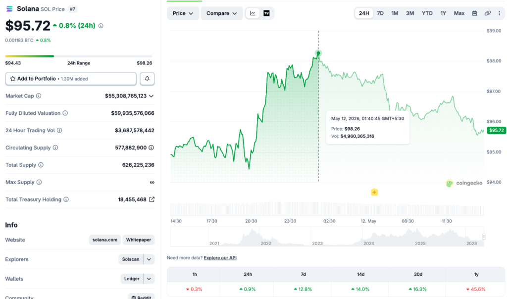The width and height of the screenshot is (507, 299).
Task: Click the 0.001183 BTC price text
Action: click(19, 41)
